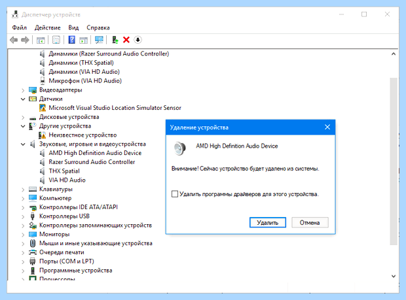Viewport: 406px width, 300px height.
Task: Click the show/hide console tree toolbar icon
Action: pyautogui.click(x=41, y=40)
